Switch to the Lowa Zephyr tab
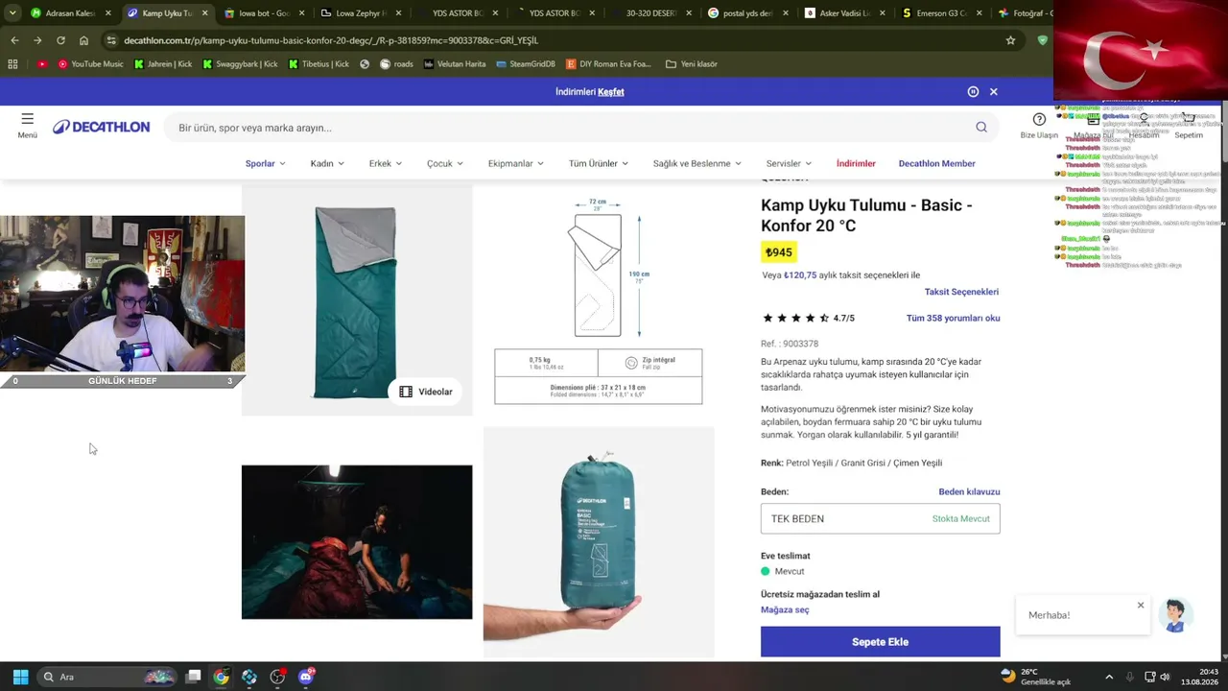The width and height of the screenshot is (1228, 691). pyautogui.click(x=360, y=13)
